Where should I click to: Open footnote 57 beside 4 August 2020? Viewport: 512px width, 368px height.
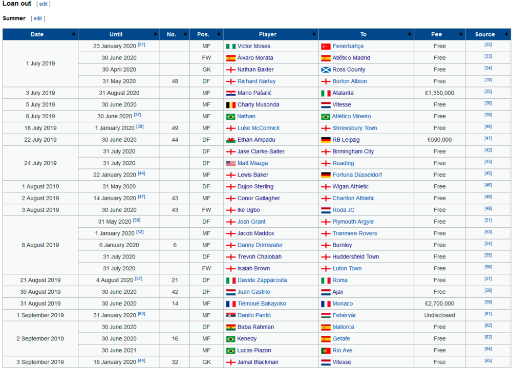(x=138, y=278)
